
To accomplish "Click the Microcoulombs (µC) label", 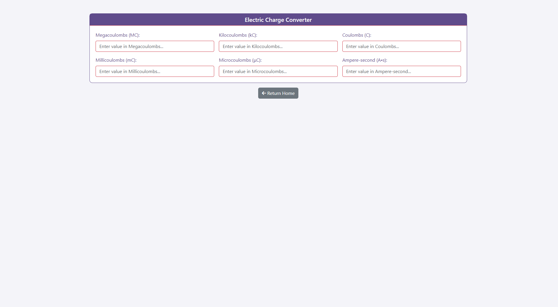I will click(240, 60).
